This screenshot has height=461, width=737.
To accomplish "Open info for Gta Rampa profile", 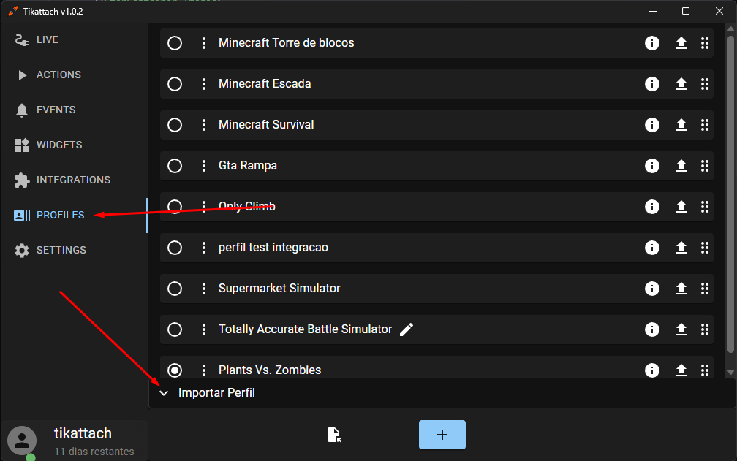I will (x=652, y=166).
